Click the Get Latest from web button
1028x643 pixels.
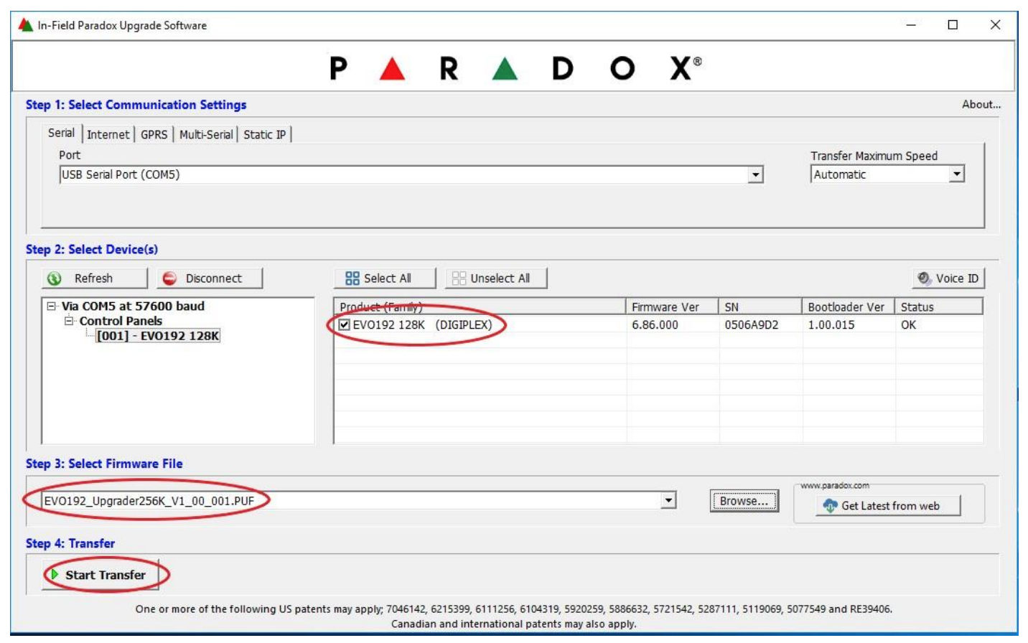(x=889, y=506)
